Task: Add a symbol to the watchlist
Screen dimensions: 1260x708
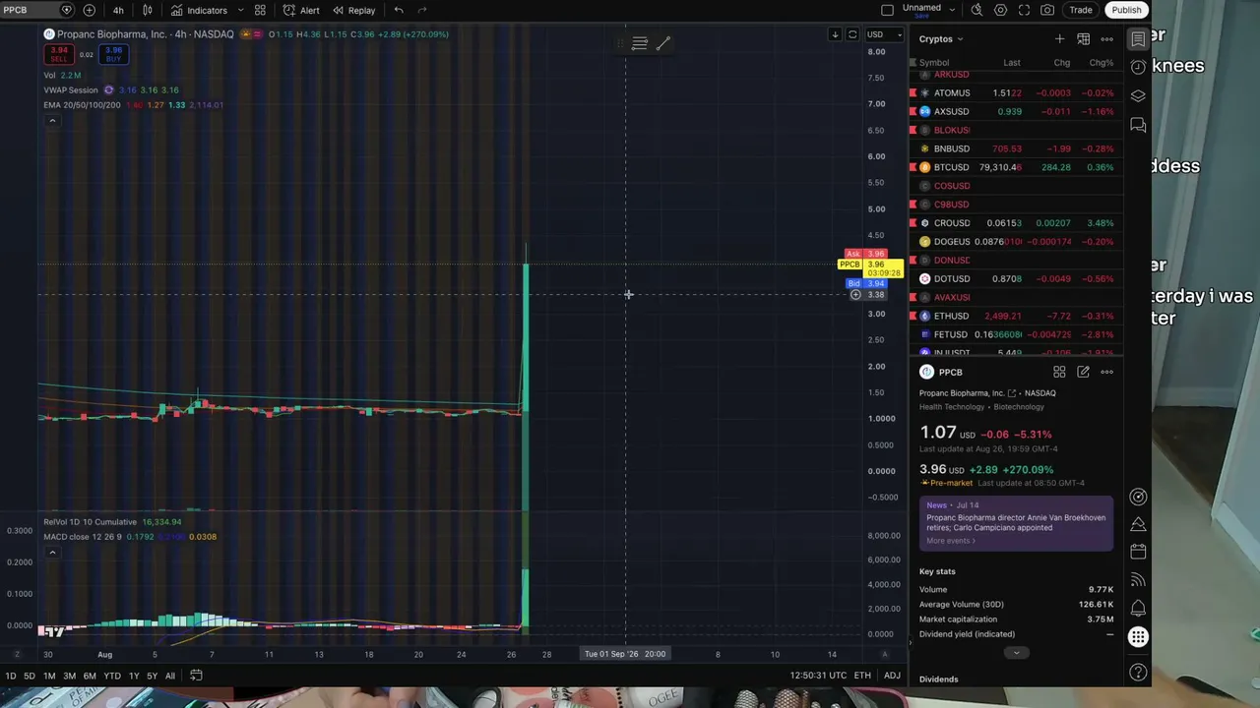Action: tap(1059, 39)
